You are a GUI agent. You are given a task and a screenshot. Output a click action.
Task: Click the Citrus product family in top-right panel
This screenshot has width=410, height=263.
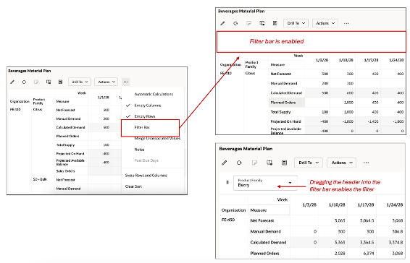pos(250,73)
